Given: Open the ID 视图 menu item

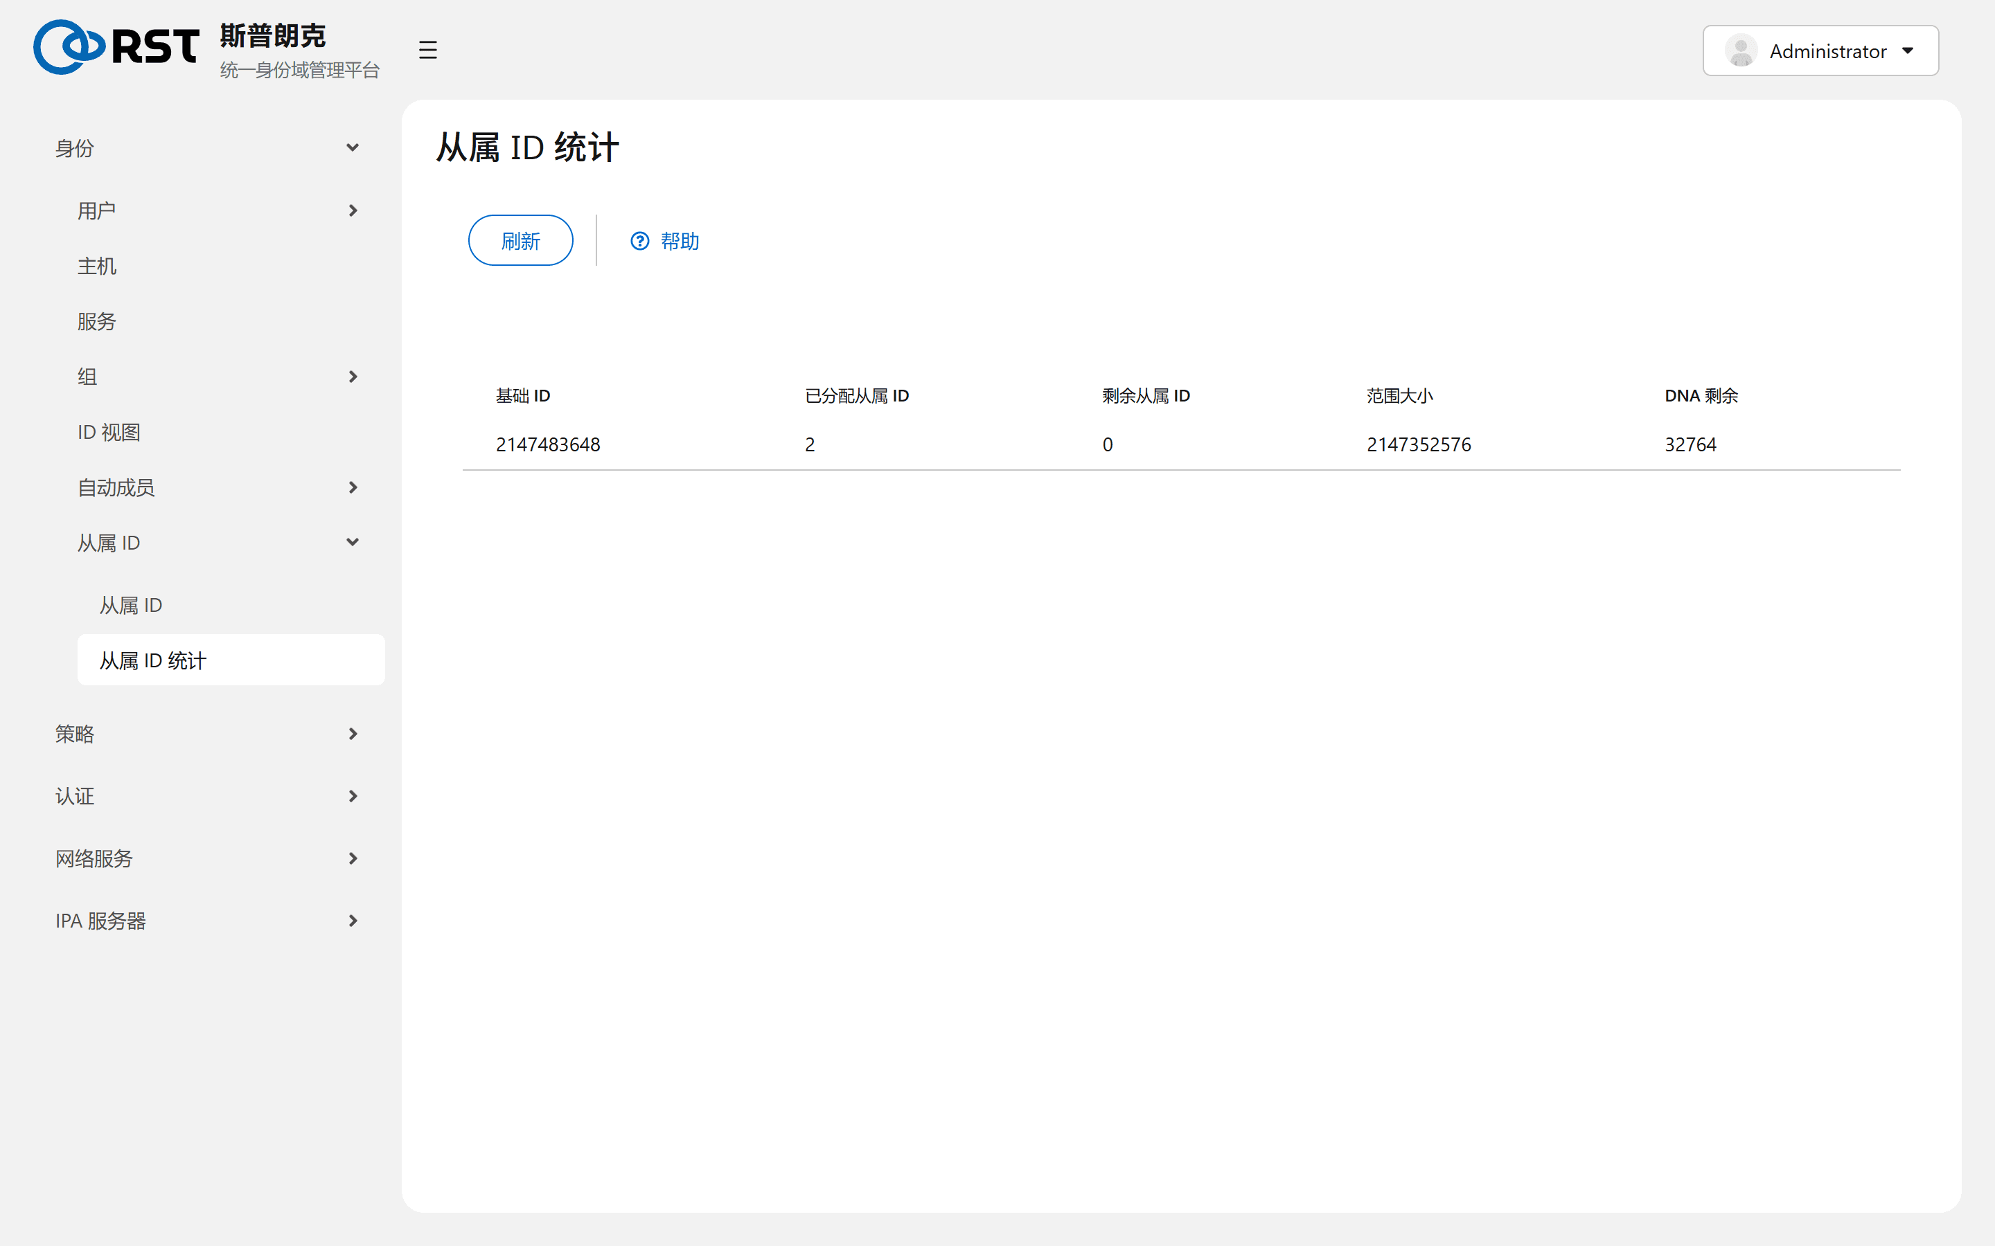Looking at the screenshot, I should pos(231,432).
